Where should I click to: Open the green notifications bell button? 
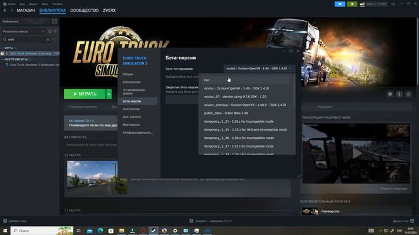point(352,4)
